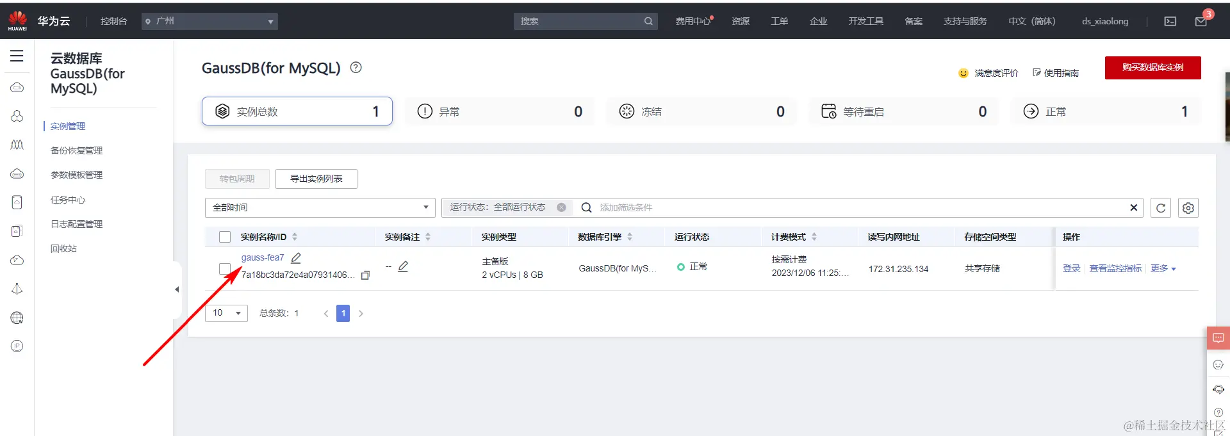The image size is (1230, 436).
Task: Open 回收站 in sidebar
Action: pos(63,248)
